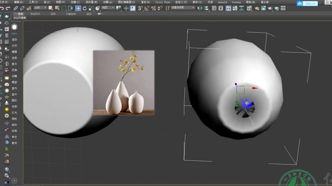Screen dimensions: 332x186
Task: Activate the Select and Move tool
Action: pos(78,8)
